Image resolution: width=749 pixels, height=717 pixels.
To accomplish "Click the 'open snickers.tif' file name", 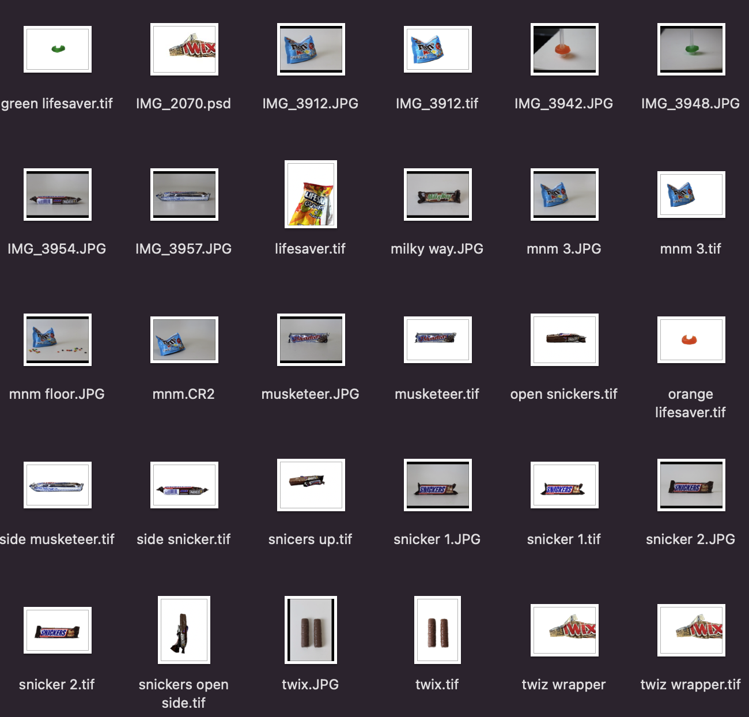I will tap(564, 394).
